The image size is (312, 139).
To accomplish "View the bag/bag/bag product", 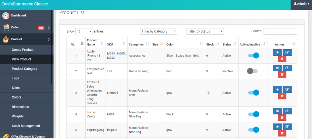I will (277, 127).
